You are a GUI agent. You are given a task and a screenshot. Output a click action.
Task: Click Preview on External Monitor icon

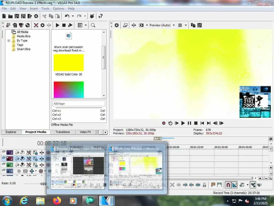(125, 25)
